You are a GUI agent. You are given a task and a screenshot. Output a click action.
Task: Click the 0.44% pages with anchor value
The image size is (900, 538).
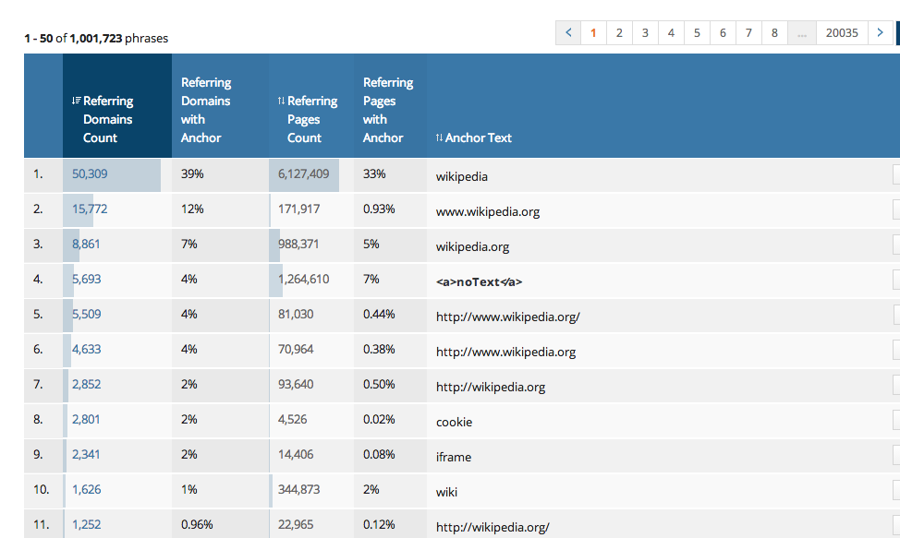[x=379, y=314]
